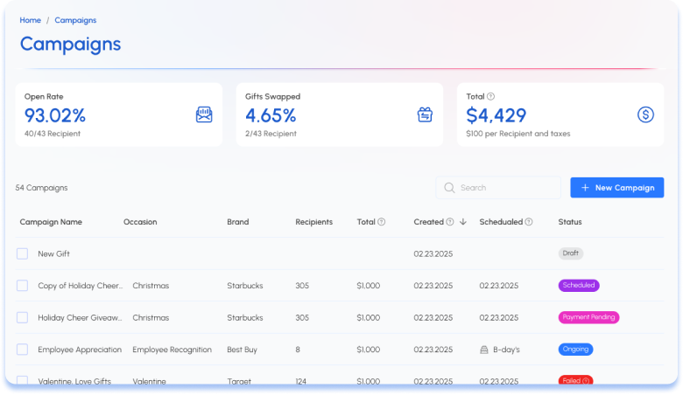This screenshot has width=683, height=395.
Task: Select the New Gift campaign checkbox
Action: tap(23, 253)
